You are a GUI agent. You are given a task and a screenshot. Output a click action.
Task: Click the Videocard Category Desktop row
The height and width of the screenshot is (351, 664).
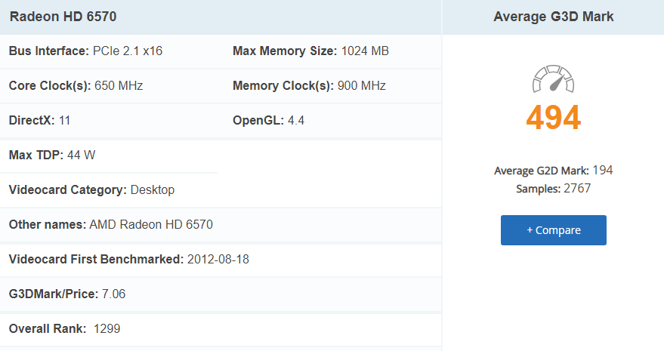pyautogui.click(x=91, y=190)
